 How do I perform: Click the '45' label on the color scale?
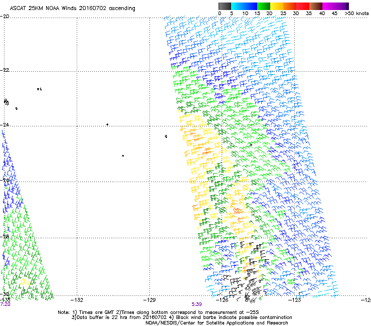point(334,14)
